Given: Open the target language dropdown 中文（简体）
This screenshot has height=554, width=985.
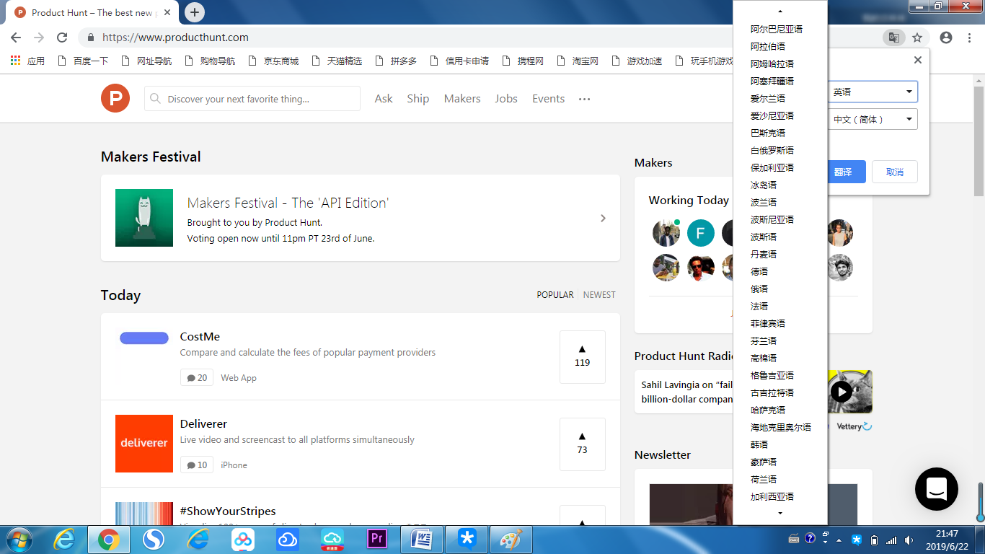Looking at the screenshot, I should point(873,119).
